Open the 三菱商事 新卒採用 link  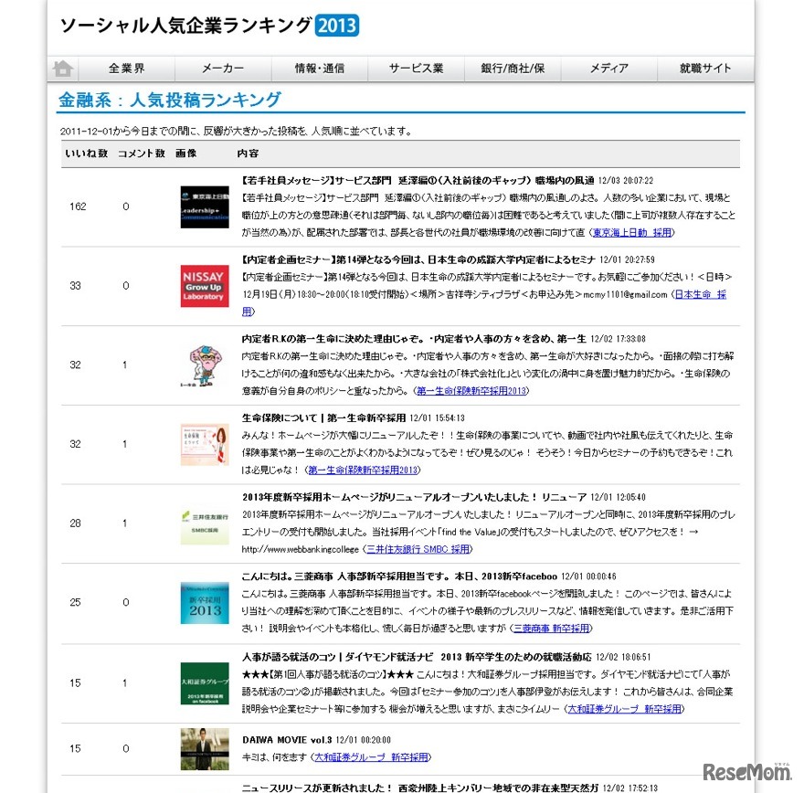551,629
